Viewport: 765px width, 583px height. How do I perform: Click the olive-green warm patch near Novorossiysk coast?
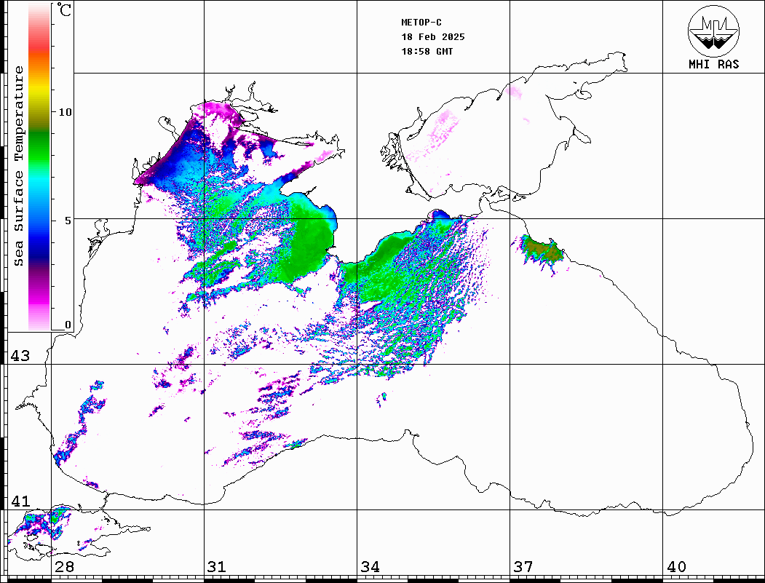(x=544, y=250)
